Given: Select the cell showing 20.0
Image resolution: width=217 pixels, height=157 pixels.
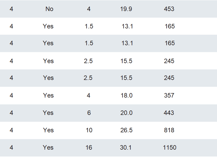Looking at the screenshot, I should coord(126,113).
